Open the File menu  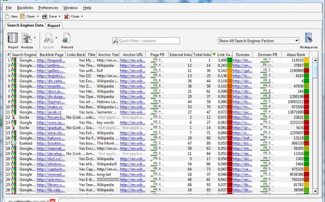pyautogui.click(x=8, y=8)
